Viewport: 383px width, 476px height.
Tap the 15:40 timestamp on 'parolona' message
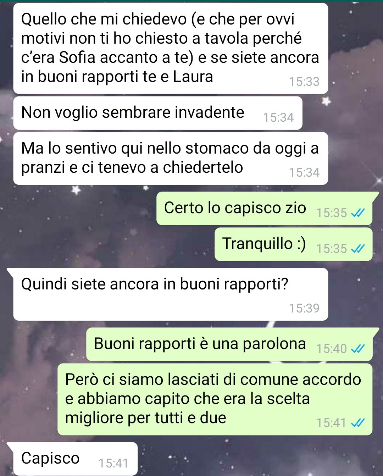[331, 349]
